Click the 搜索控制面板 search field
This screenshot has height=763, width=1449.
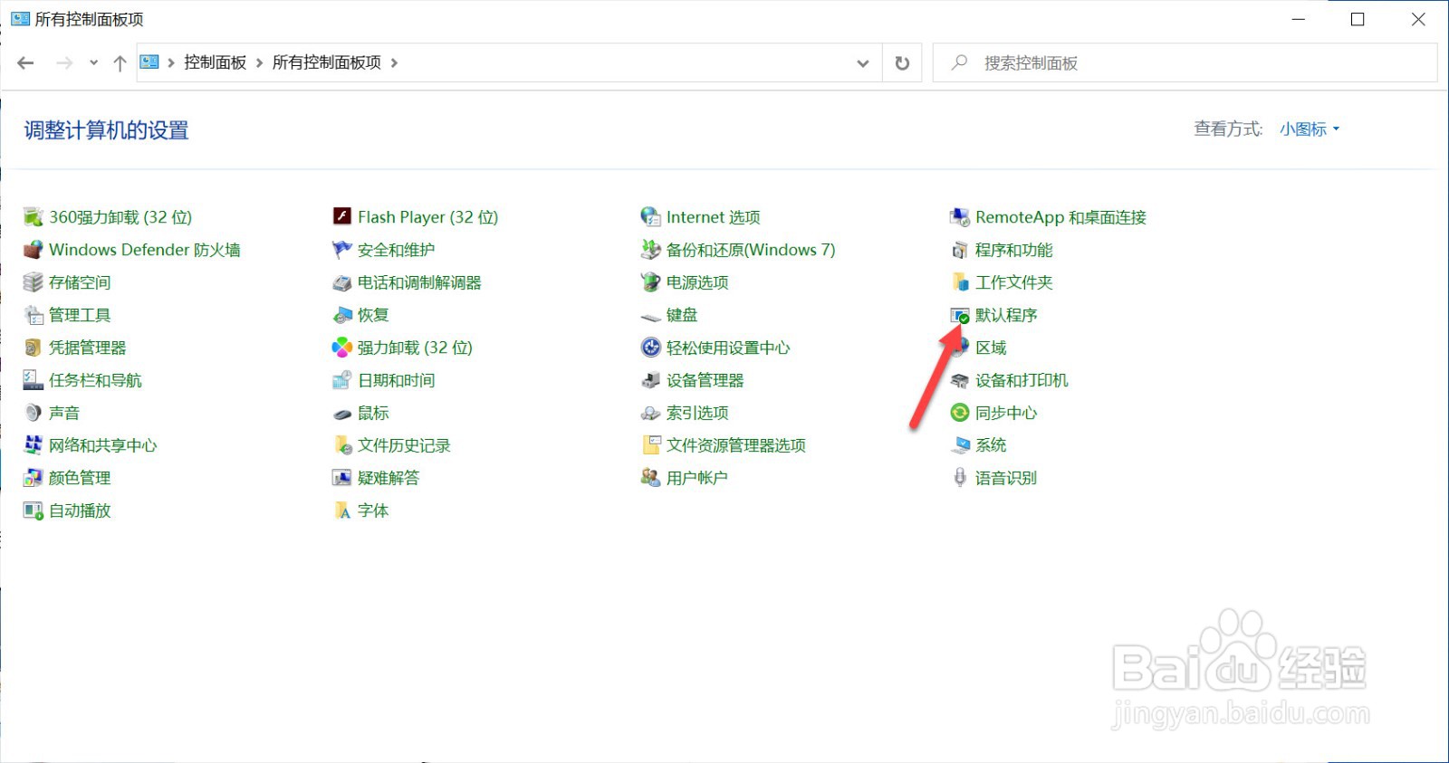point(1185,63)
